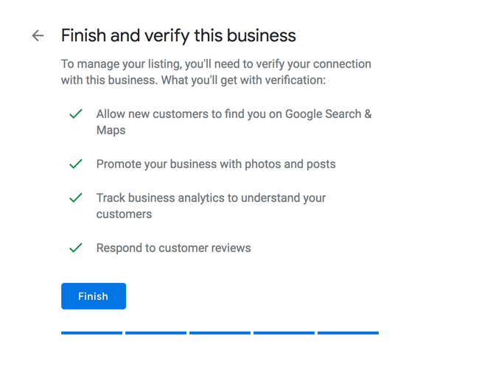Click the standalone word 'customers' below analytics line
493x367 pixels.
click(125, 214)
